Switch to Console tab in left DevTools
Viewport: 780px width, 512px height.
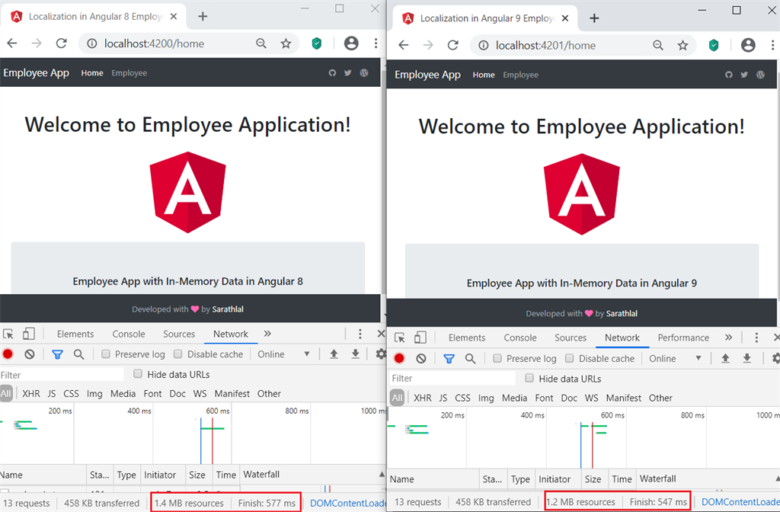click(x=128, y=334)
